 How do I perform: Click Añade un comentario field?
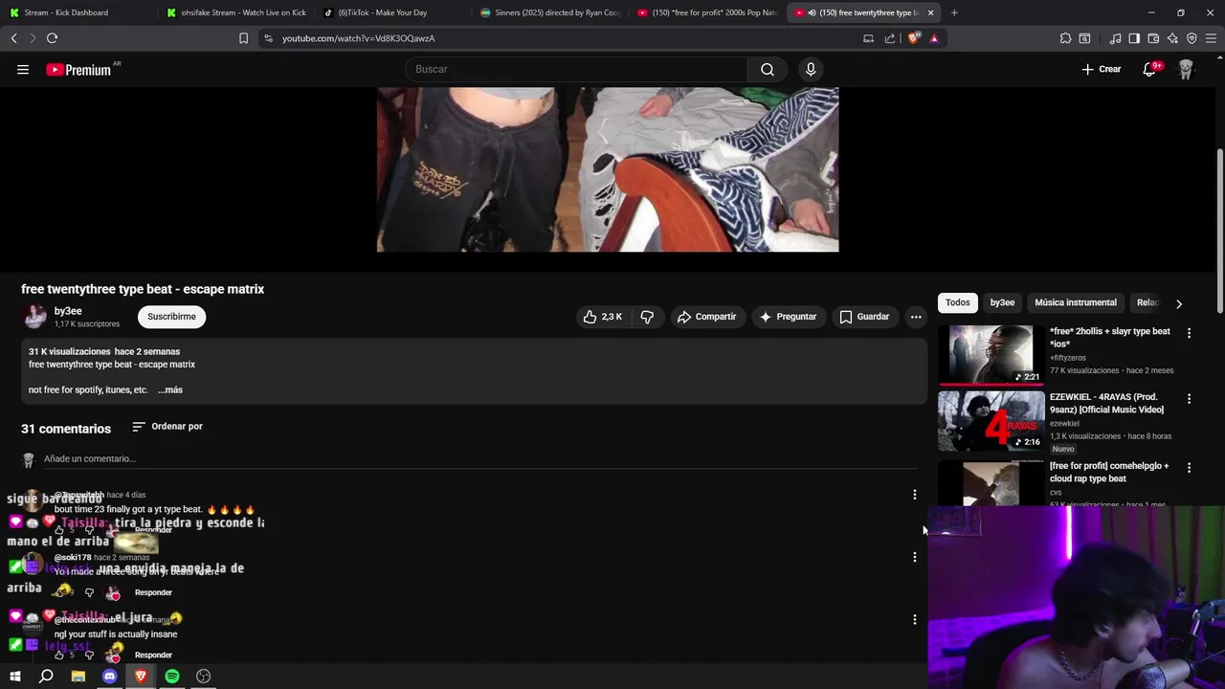(x=479, y=459)
